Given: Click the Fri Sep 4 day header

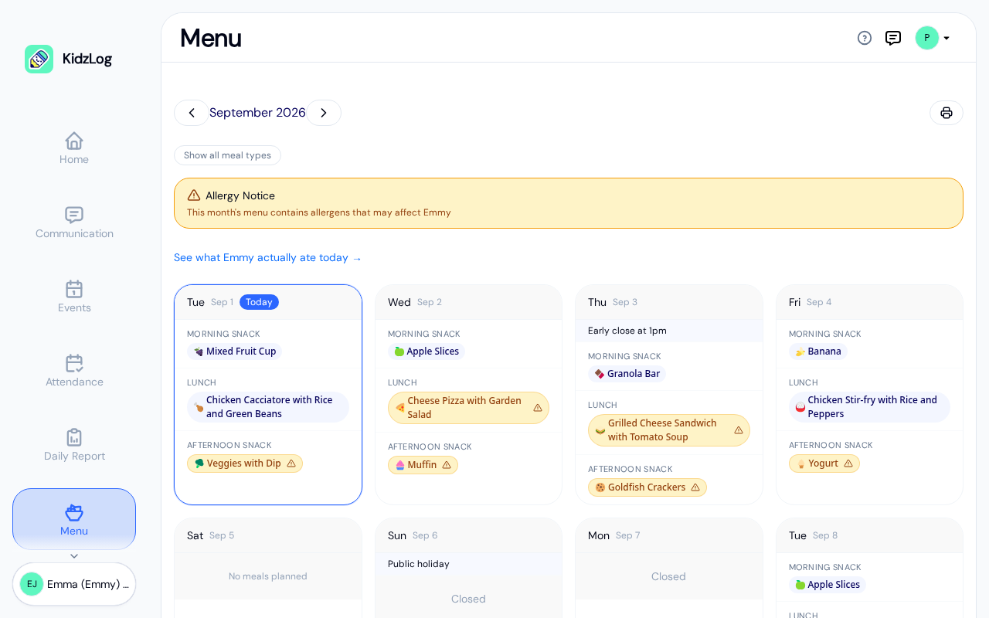Looking at the screenshot, I should pyautogui.click(x=869, y=302).
